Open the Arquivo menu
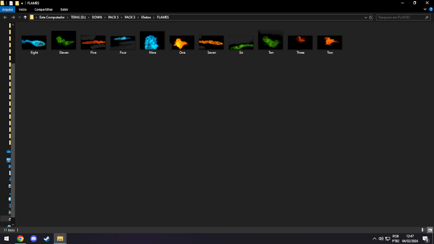 (x=8, y=9)
